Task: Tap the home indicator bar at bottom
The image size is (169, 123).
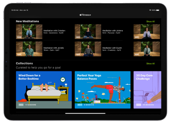Action: tap(85, 113)
